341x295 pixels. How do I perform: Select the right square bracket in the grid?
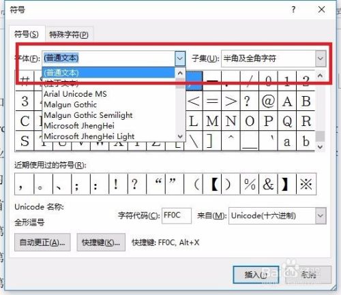(212, 140)
